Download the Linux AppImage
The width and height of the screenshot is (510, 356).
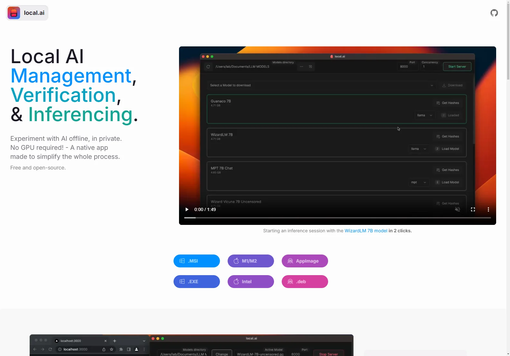(305, 261)
